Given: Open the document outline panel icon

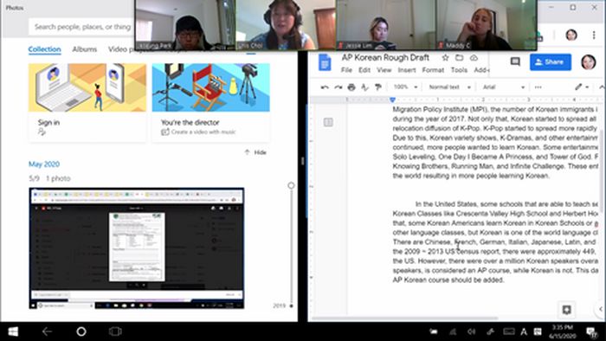Looking at the screenshot, I should click(x=328, y=122).
